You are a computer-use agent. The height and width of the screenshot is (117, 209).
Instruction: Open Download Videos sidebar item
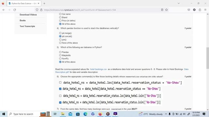[28, 15]
